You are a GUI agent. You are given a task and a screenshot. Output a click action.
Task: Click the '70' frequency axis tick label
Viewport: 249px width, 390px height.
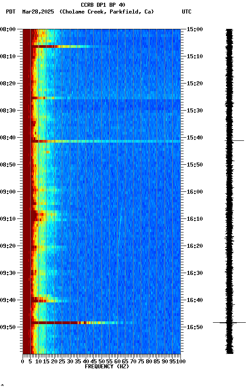(133, 362)
